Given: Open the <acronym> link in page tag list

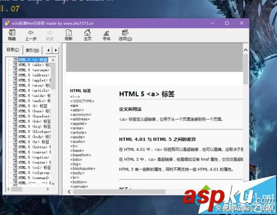Looking at the screenshot, I should 81,115.
